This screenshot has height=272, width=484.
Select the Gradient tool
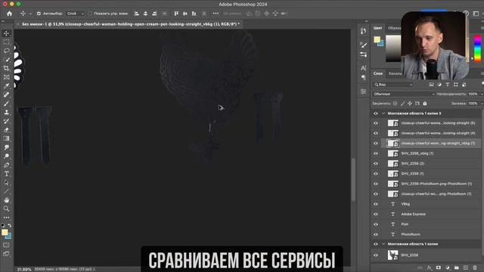coord(7,138)
